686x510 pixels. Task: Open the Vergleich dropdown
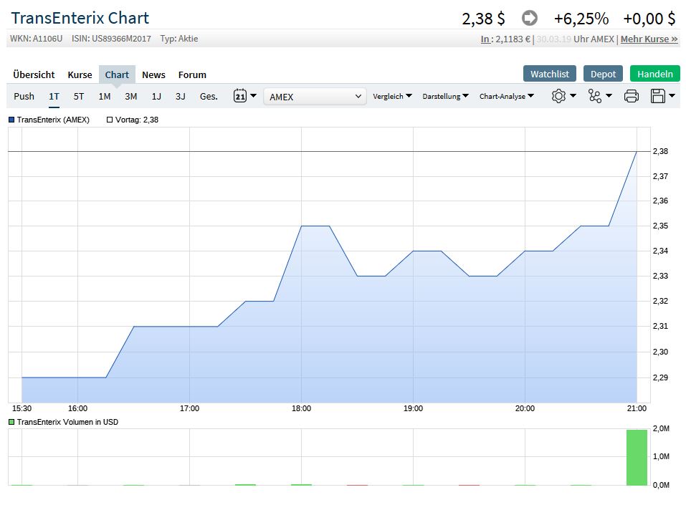392,96
